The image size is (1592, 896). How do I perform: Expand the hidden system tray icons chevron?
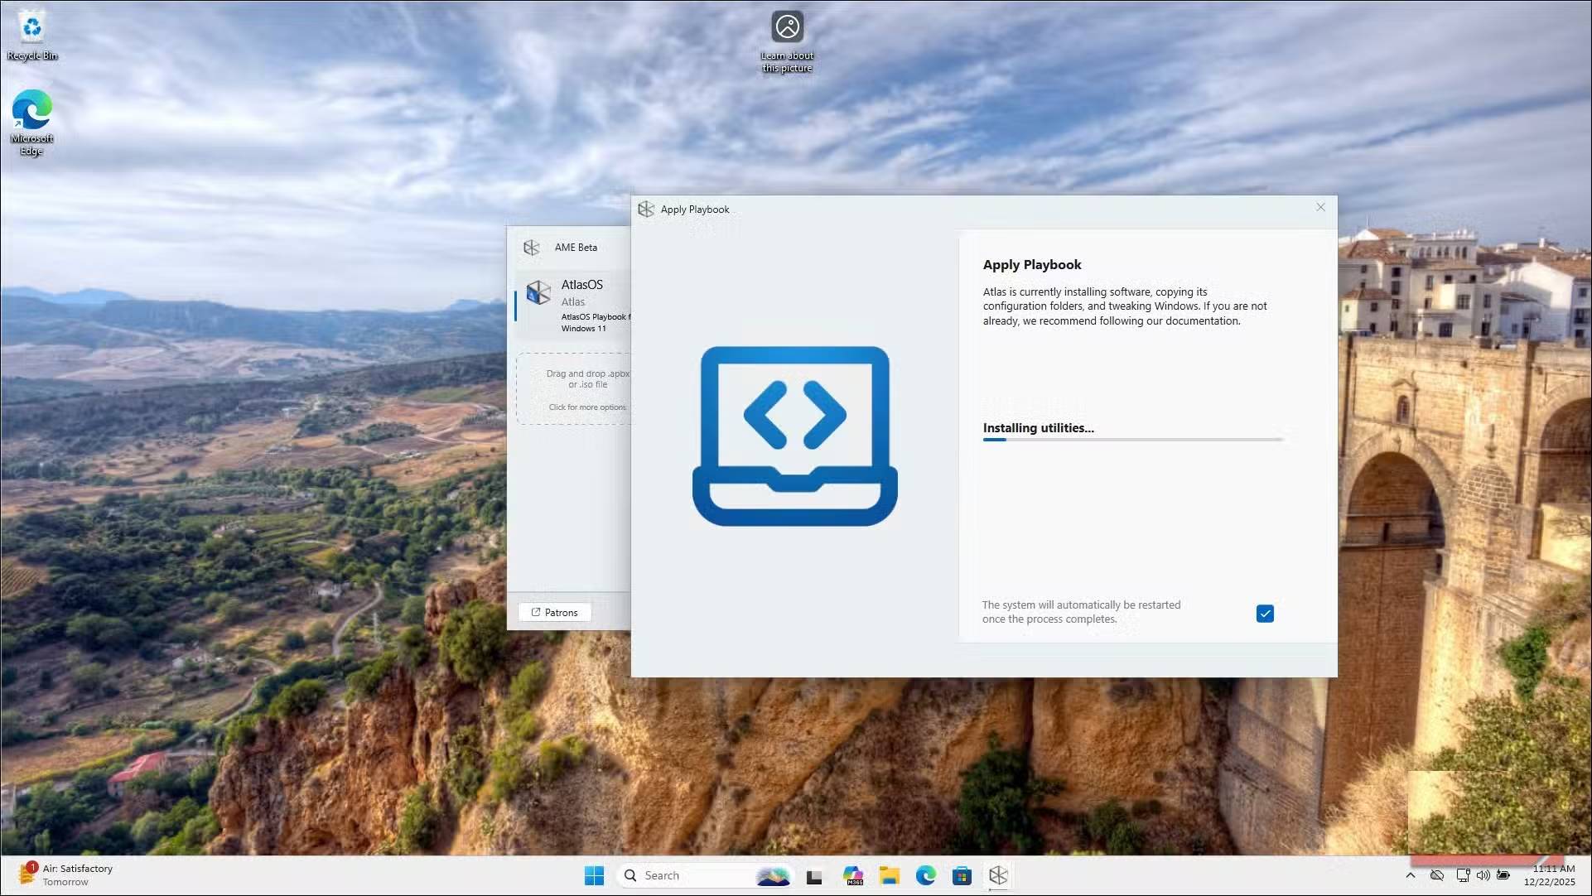click(x=1410, y=875)
